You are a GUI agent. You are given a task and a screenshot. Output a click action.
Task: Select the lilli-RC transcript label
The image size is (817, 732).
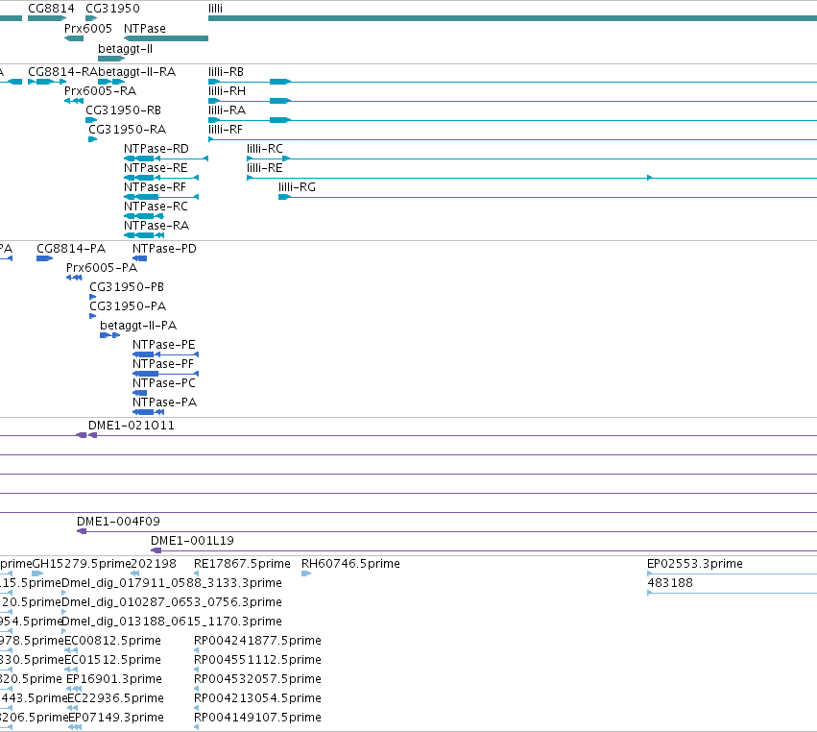[265, 149]
